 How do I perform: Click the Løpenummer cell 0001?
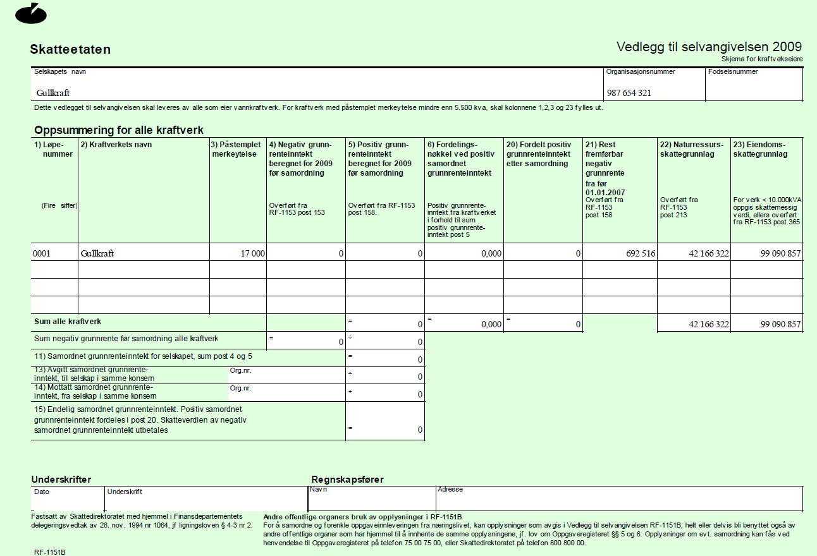tap(54, 252)
